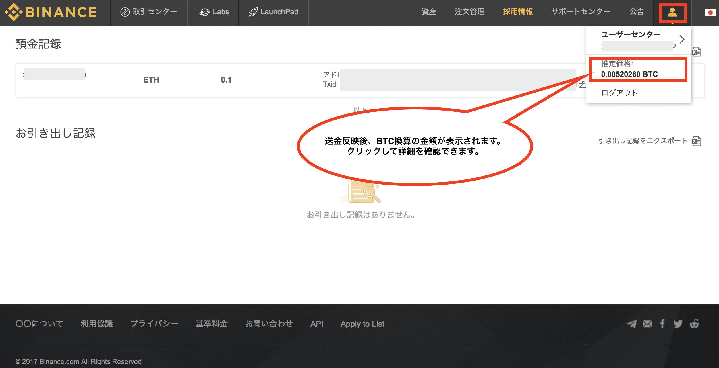The height and width of the screenshot is (368, 719).
Task: Open サポートセンター in navigation bar
Action: pos(581,12)
